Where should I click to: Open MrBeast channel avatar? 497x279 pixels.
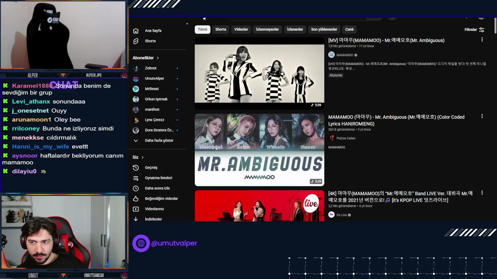coord(136,89)
